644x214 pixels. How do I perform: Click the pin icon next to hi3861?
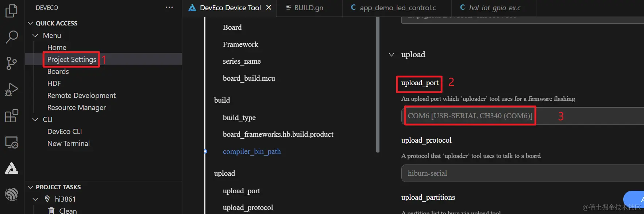(47, 199)
